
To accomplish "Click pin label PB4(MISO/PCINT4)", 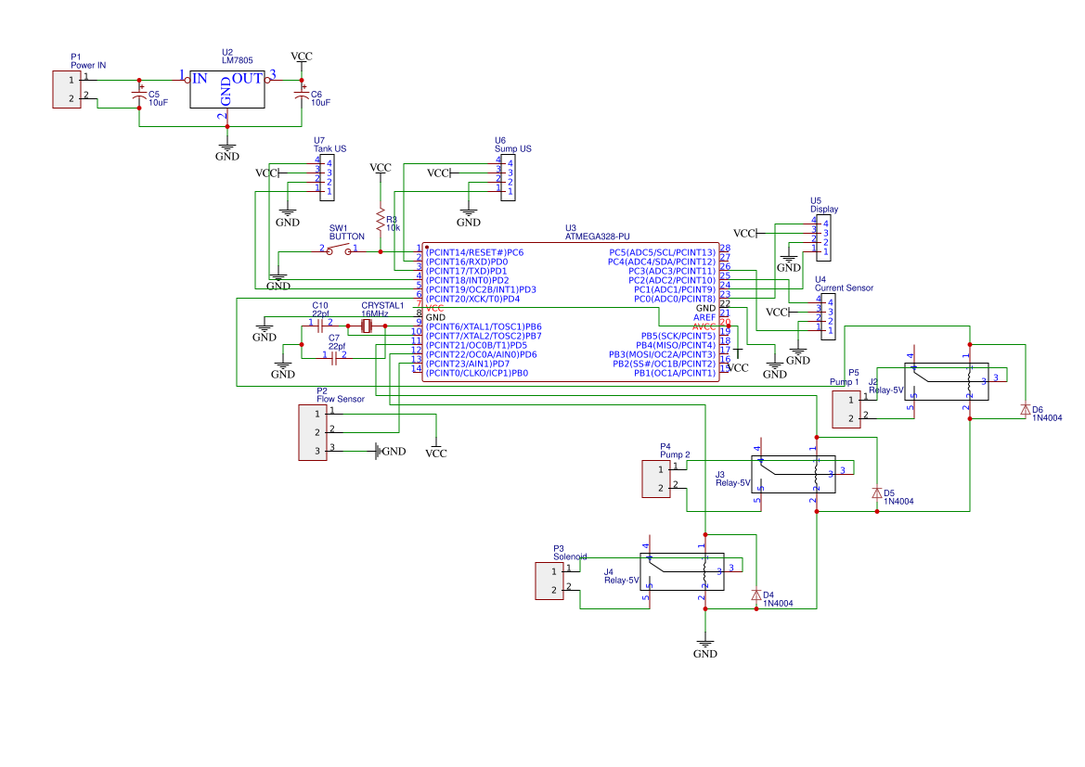I will 676,345.
